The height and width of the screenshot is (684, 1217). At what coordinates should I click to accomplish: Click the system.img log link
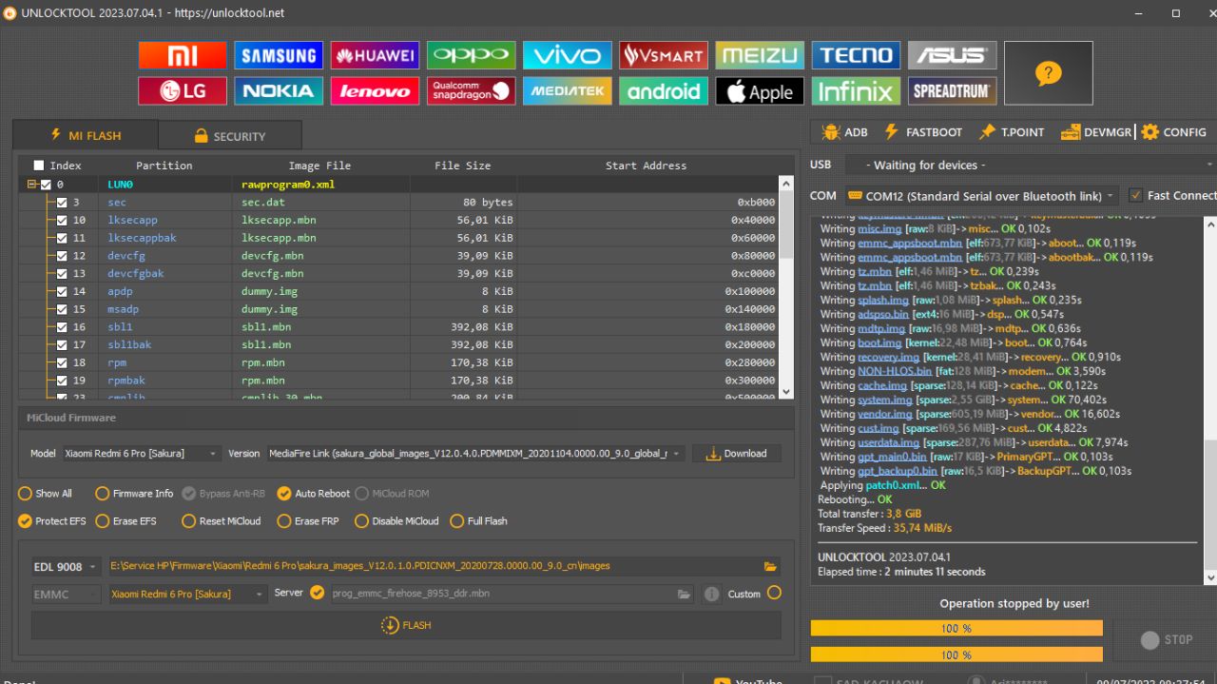pos(885,400)
